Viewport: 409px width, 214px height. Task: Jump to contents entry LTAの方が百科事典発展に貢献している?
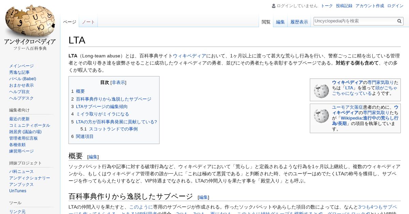click(114, 122)
